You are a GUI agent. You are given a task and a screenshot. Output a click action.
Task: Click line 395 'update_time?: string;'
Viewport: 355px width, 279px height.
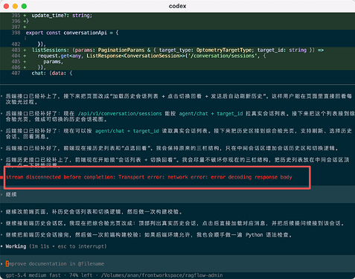[62, 16]
